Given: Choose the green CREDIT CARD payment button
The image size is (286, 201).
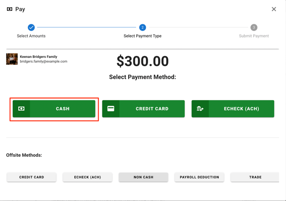Looking at the screenshot, I should pyautogui.click(x=152, y=109).
